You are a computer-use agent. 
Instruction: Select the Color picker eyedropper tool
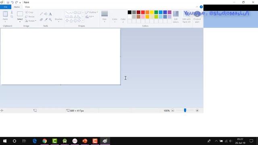(x=46, y=20)
